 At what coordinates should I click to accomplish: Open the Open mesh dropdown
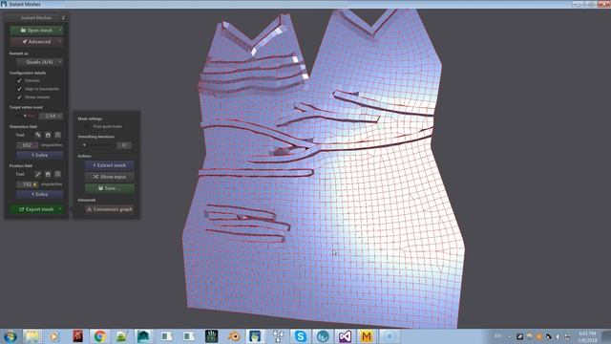[36, 31]
